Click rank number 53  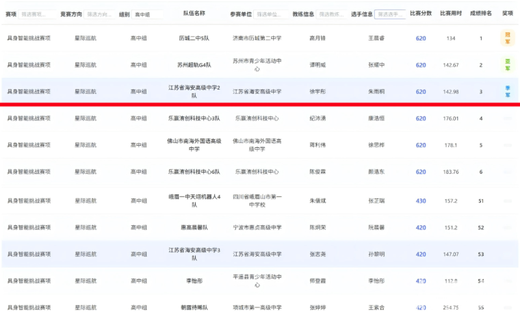point(481,254)
